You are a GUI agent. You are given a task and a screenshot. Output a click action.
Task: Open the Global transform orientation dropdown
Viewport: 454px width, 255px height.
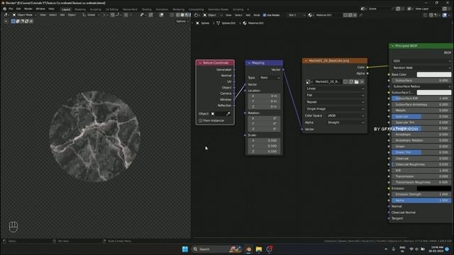pos(90,15)
